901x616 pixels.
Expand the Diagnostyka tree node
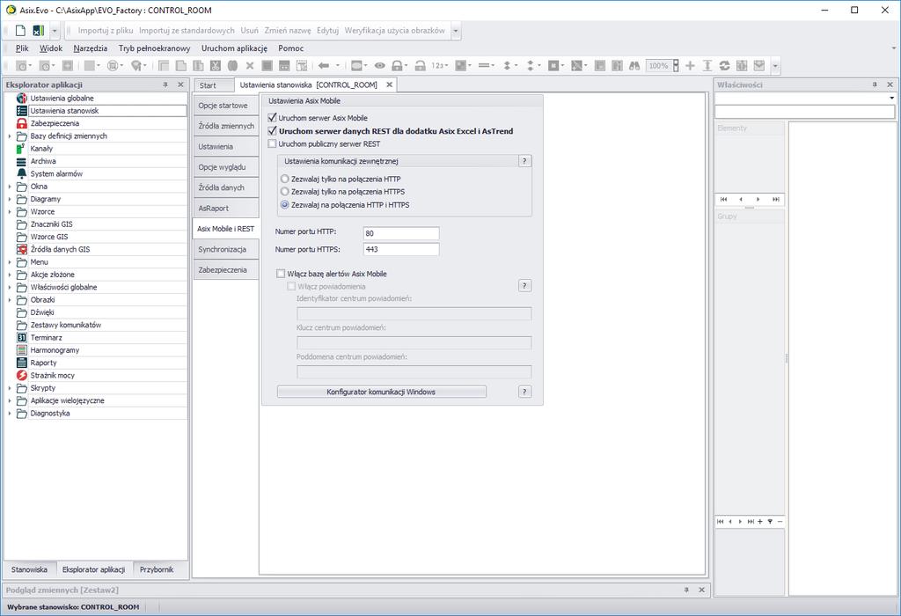pos(9,414)
